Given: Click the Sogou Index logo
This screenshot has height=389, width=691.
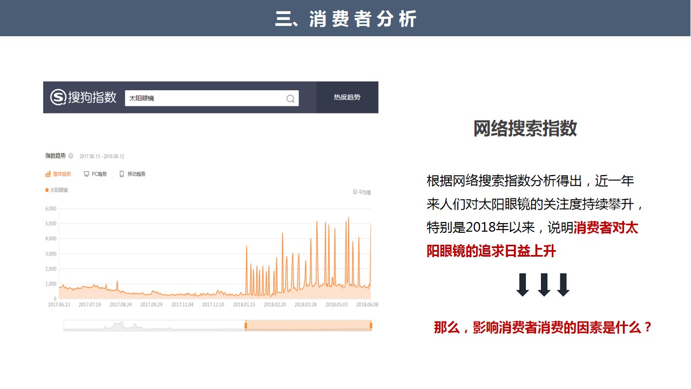Looking at the screenshot, I should click(x=83, y=97).
